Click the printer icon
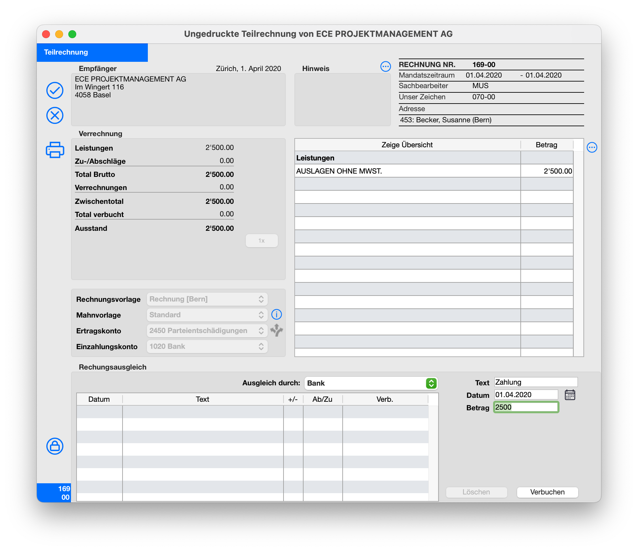 click(55, 150)
